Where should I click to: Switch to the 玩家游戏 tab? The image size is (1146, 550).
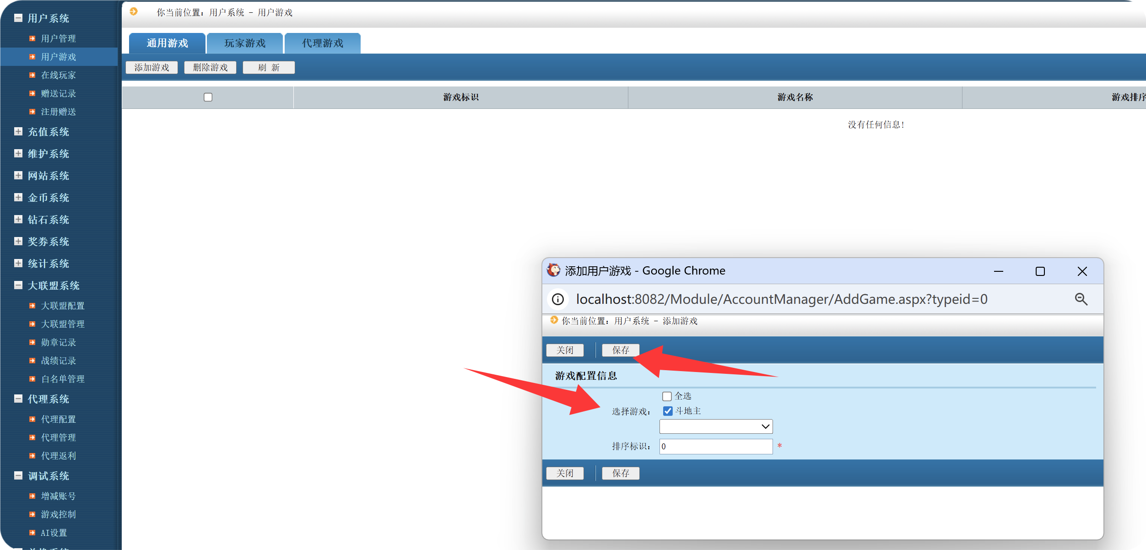pyautogui.click(x=245, y=43)
